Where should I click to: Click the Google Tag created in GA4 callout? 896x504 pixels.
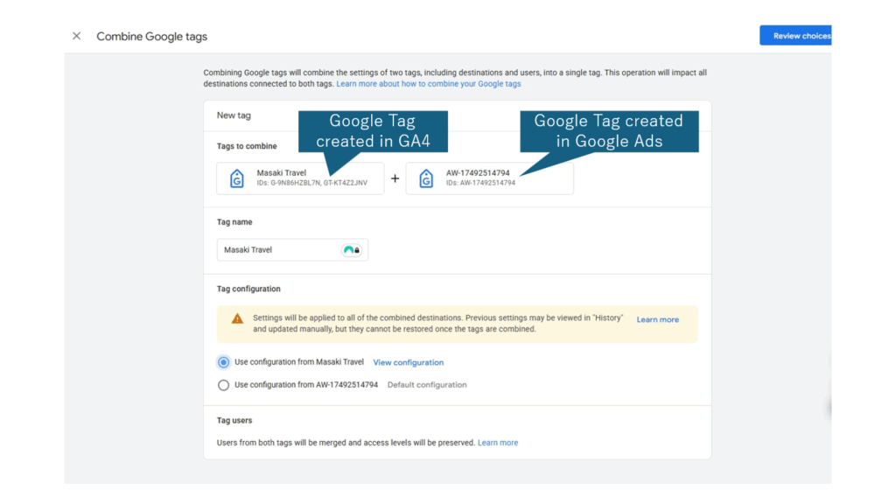tap(373, 131)
